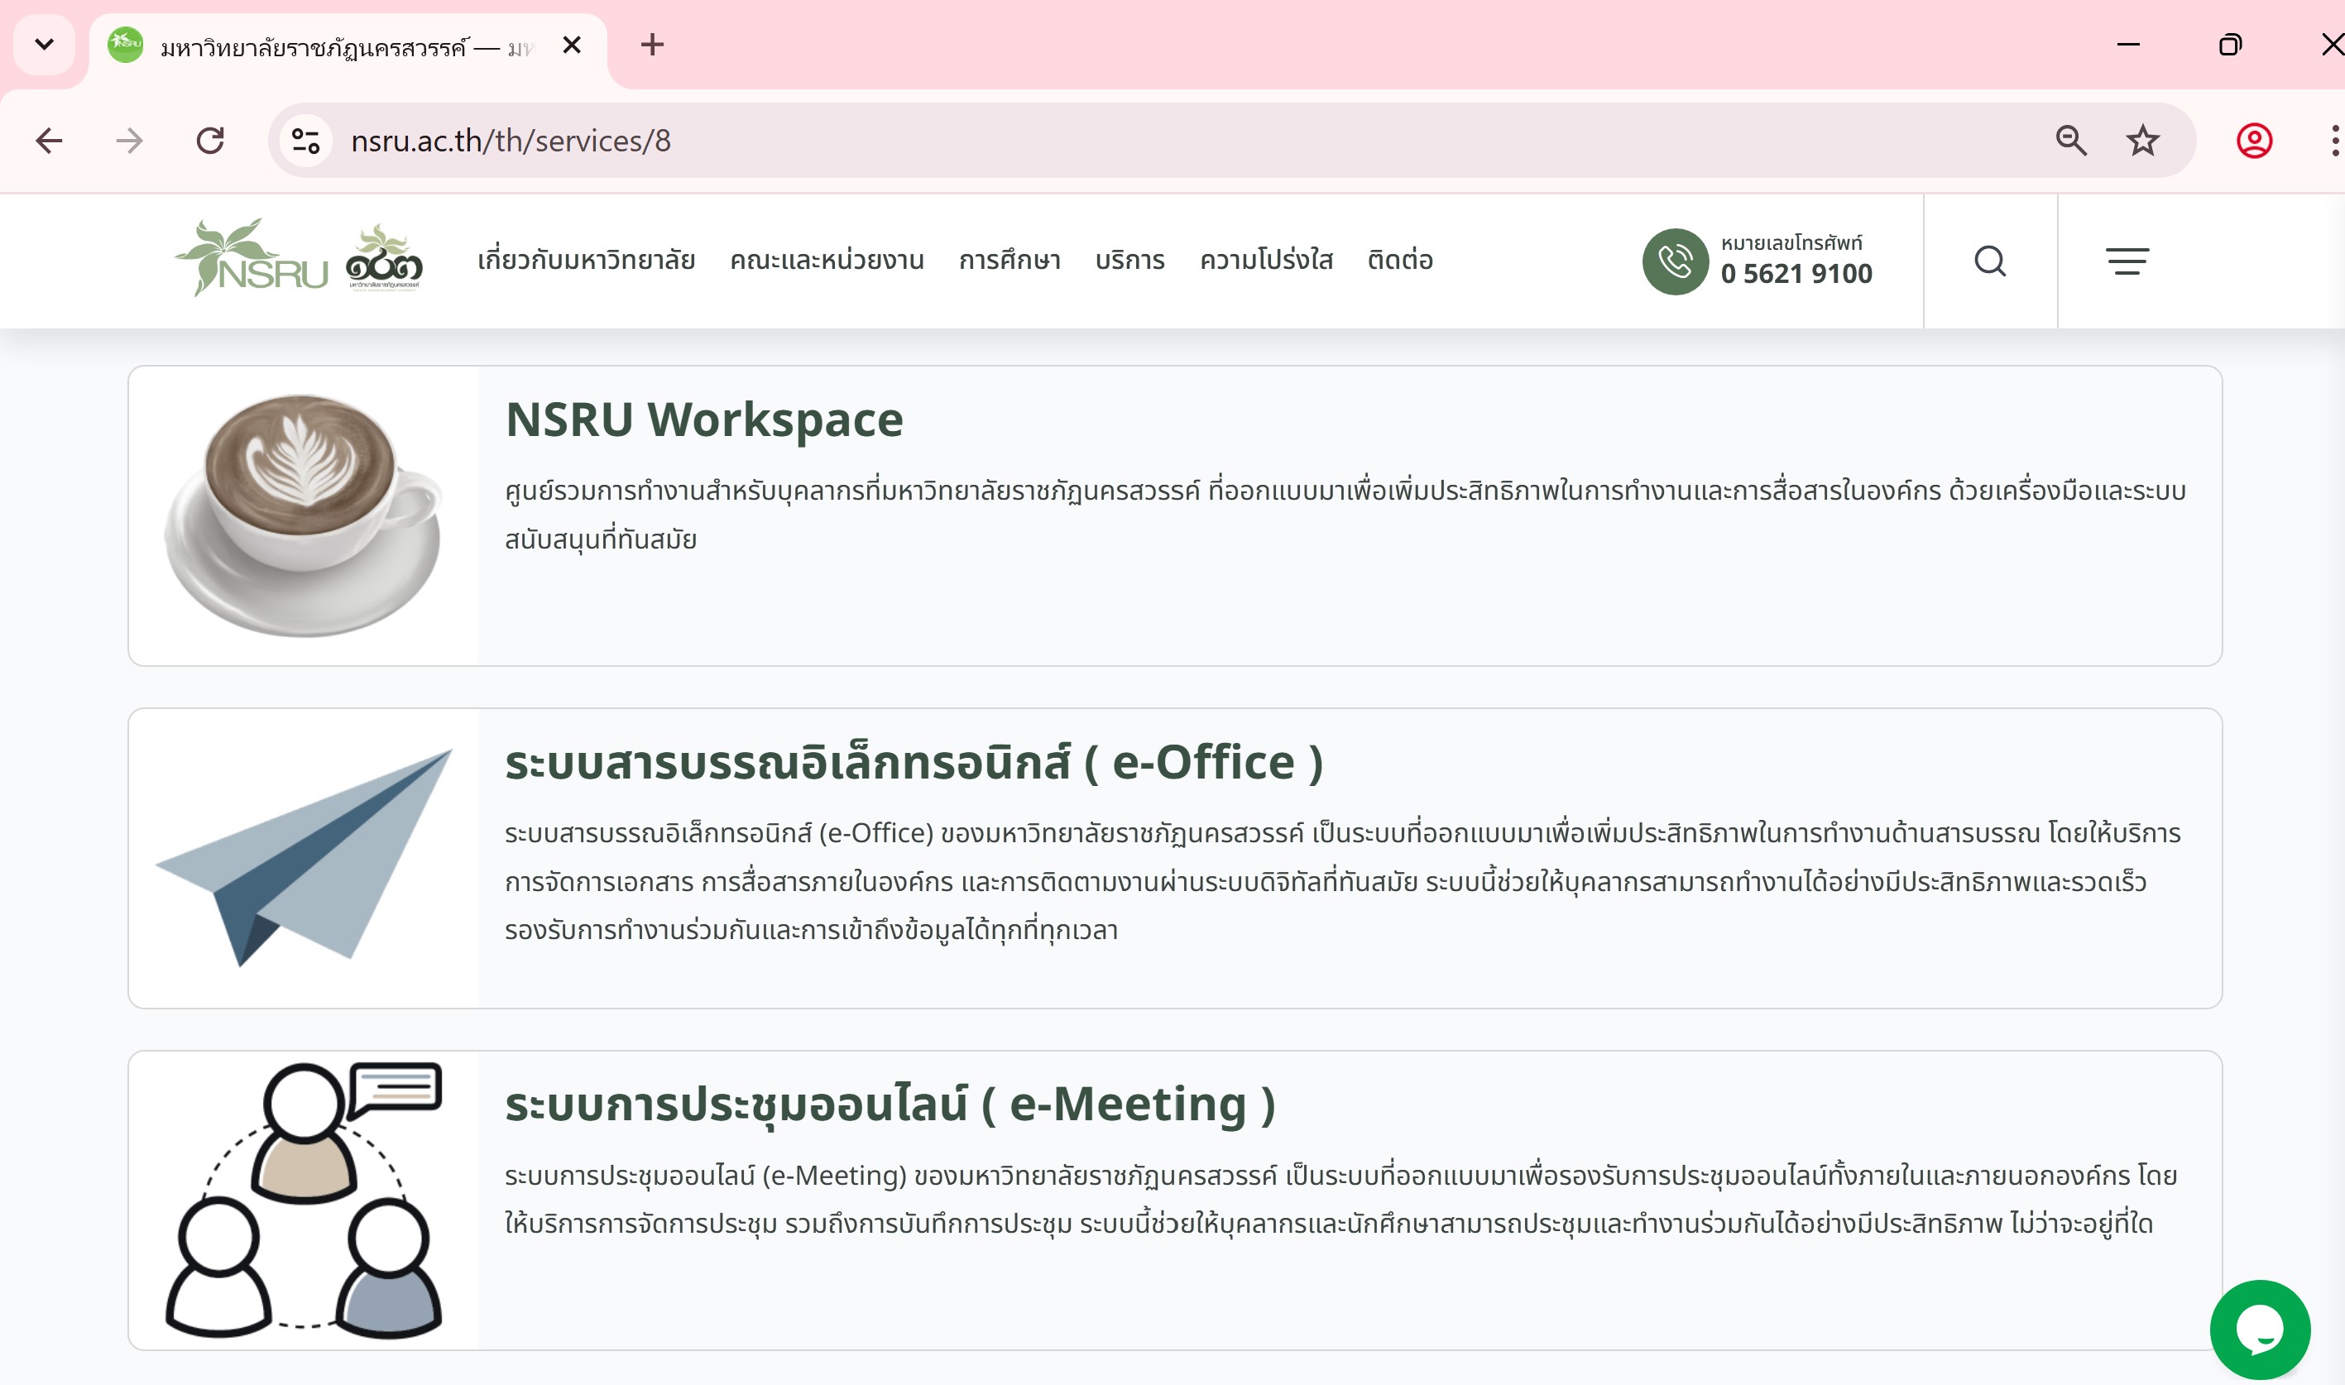Click the NSRU logo in header
2345x1385 pixels.
click(x=252, y=260)
